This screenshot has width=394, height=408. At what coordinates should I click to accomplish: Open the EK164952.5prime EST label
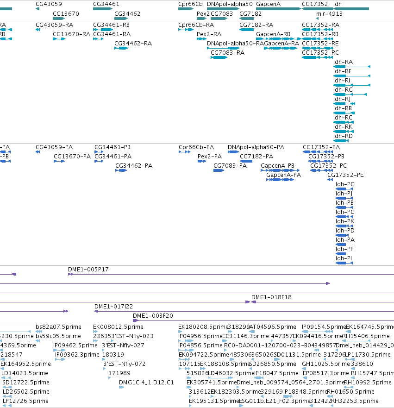(x=26, y=364)
